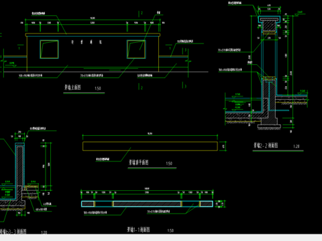Select the long hatched center segment in section 1-1
This screenshot has height=241, width=322.
pos(147,204)
